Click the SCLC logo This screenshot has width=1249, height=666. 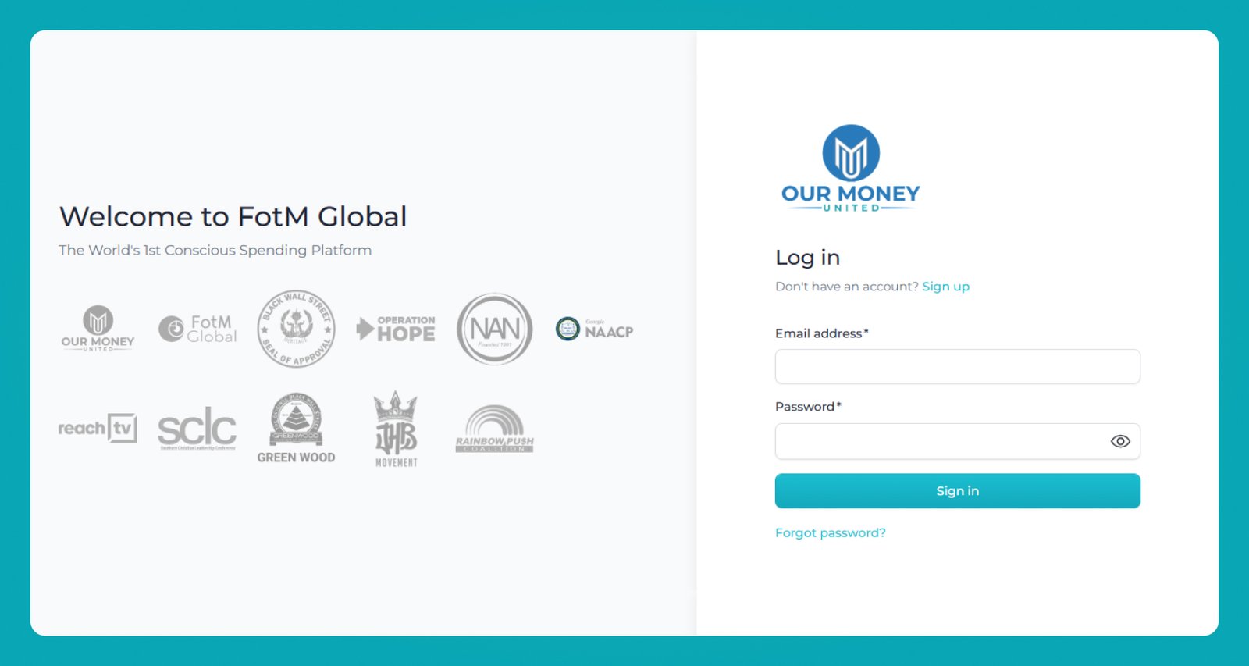[197, 429]
